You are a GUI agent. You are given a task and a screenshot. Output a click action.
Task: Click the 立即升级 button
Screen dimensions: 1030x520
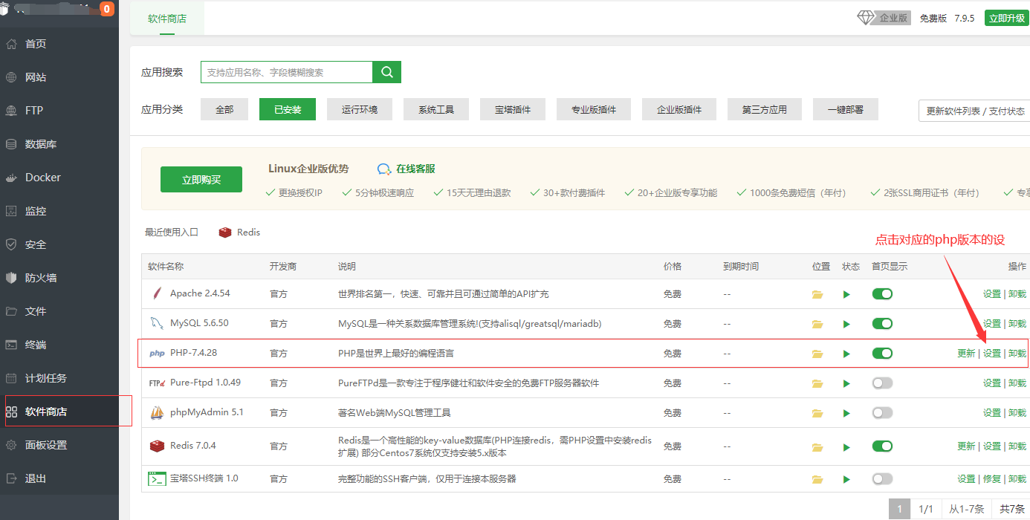1007,19
